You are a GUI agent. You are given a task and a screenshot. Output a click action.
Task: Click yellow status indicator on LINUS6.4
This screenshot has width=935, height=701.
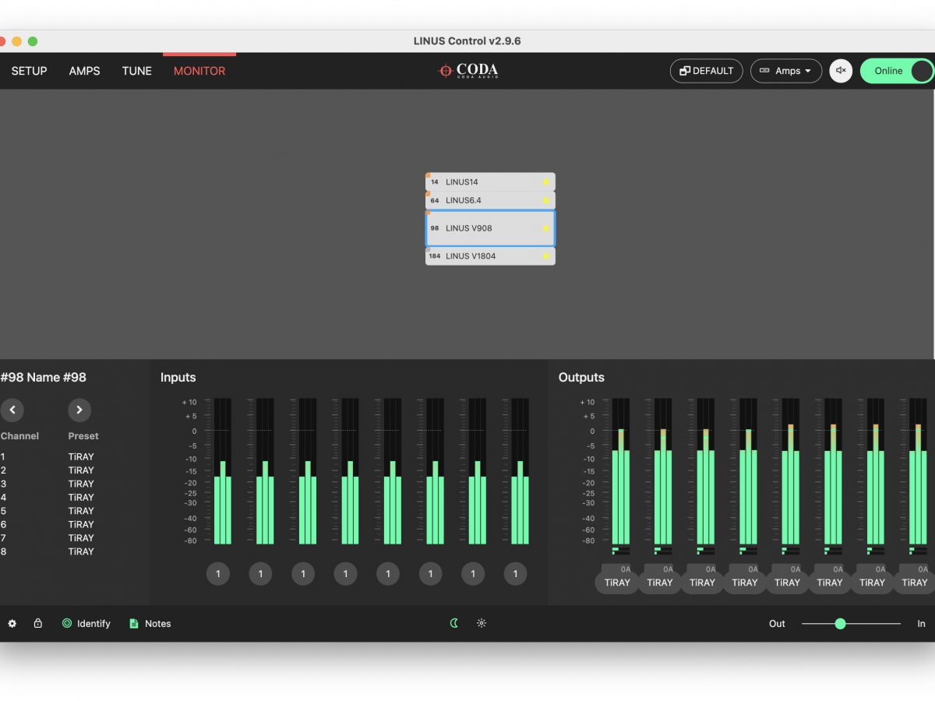(545, 200)
